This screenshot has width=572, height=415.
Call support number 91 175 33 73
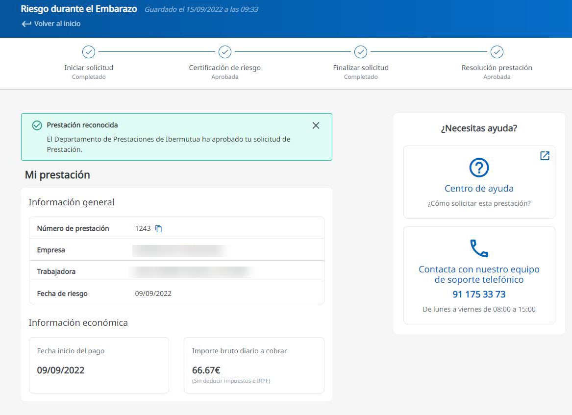pyautogui.click(x=479, y=294)
